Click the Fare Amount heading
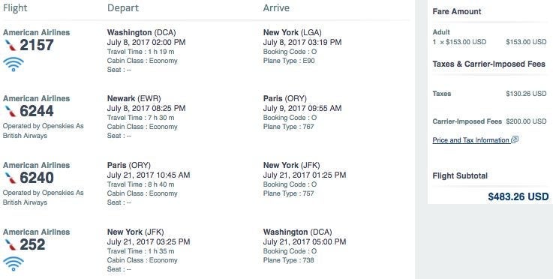The height and width of the screenshot is (279, 553). (x=457, y=11)
